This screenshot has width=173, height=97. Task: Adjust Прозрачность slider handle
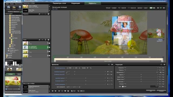[157, 72]
